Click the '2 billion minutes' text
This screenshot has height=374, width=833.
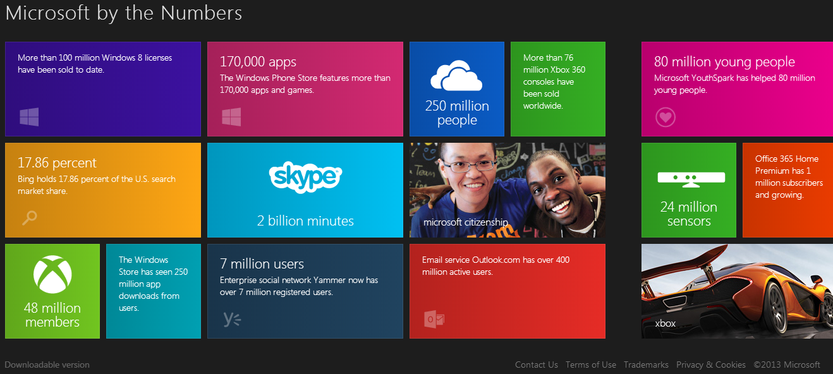pos(305,221)
